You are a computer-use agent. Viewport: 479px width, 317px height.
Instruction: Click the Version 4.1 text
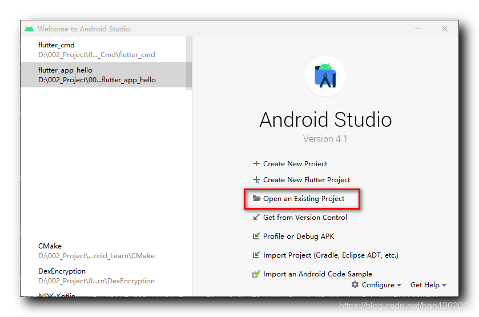(x=325, y=139)
